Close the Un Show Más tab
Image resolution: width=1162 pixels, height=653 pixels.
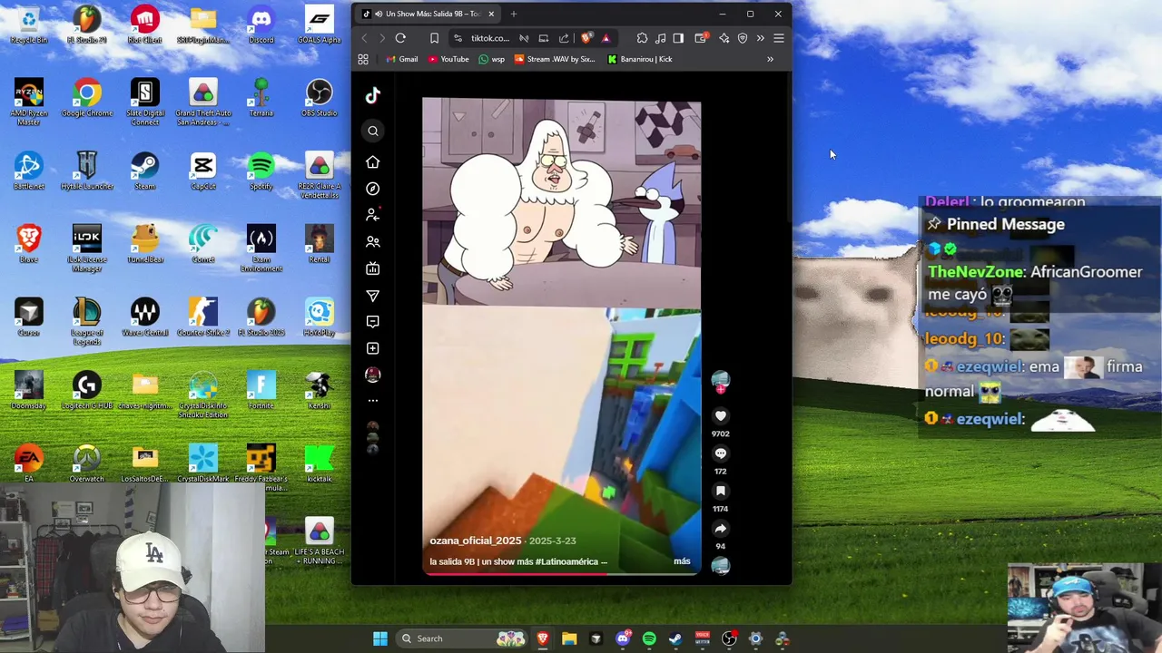[491, 14]
